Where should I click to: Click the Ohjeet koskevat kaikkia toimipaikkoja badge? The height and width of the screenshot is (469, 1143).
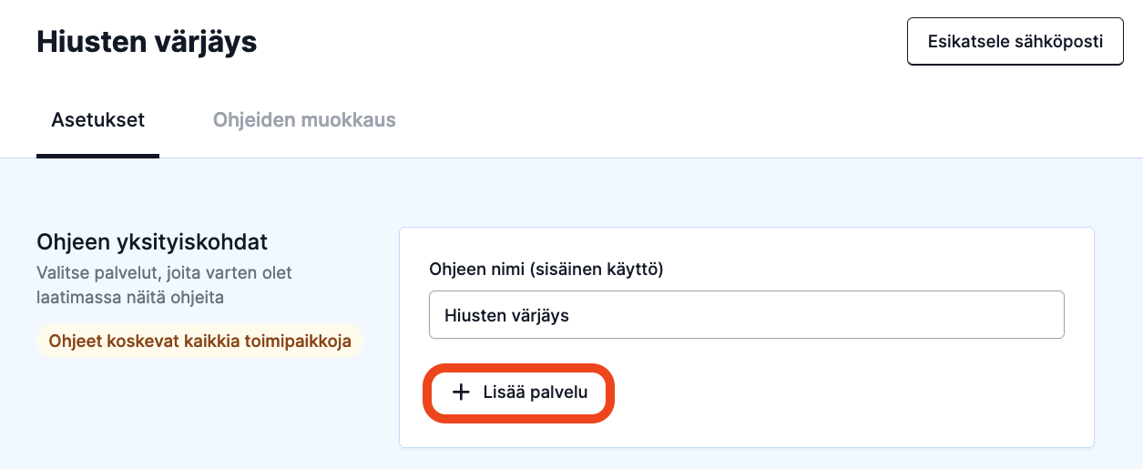click(199, 342)
